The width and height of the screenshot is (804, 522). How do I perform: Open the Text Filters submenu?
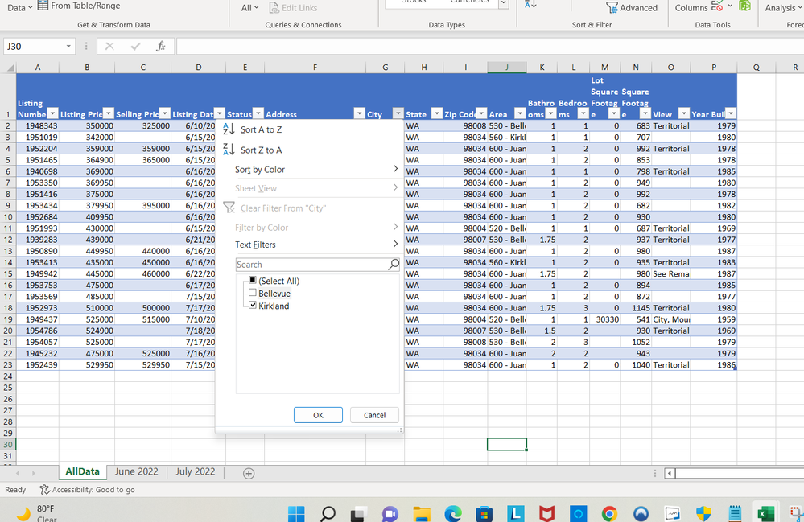[316, 245]
